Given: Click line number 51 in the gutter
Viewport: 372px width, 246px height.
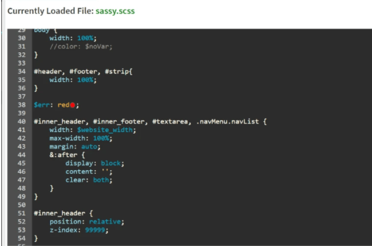Looking at the screenshot, I should (x=22, y=213).
